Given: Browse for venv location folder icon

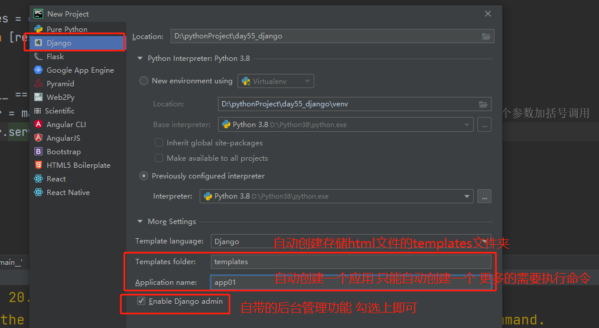Looking at the screenshot, I should pos(483,104).
